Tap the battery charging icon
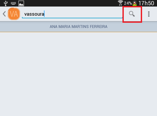This screenshot has height=116, width=157. coord(135,3)
